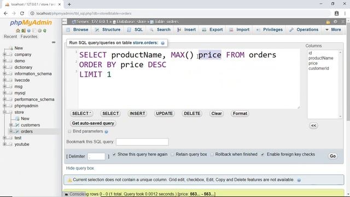Screen dimensions: 350x197
Task: Click the customers table icon in tree
Action: click(x=17, y=125)
